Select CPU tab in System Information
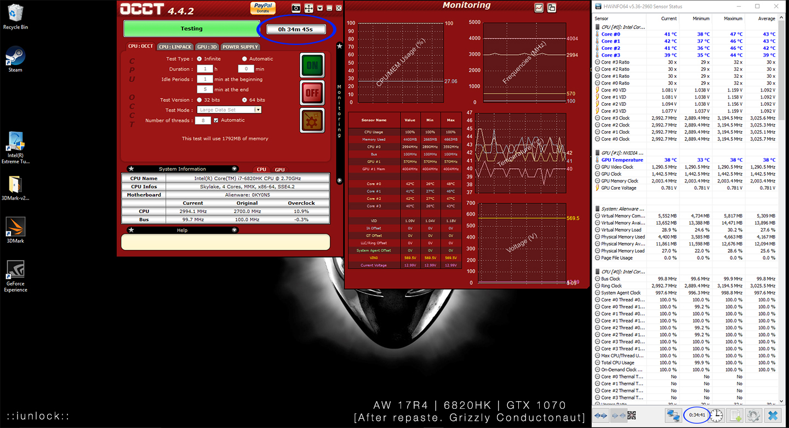The height and width of the screenshot is (428, 789). [x=261, y=169]
